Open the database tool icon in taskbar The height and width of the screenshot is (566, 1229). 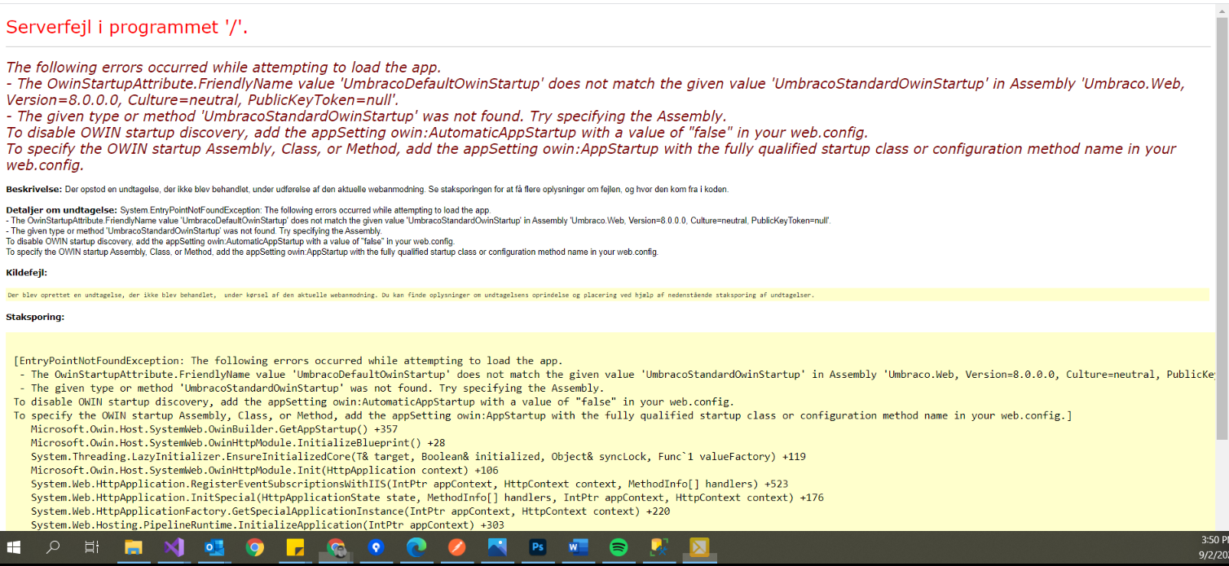point(659,547)
